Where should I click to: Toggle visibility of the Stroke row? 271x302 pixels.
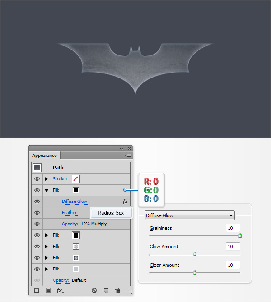tap(37, 179)
